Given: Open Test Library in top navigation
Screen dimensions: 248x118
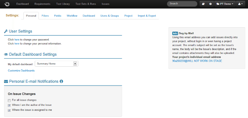Looking at the screenshot, I should coord(63,4).
